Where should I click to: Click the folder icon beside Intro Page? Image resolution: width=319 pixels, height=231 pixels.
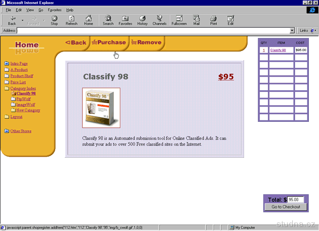7,63
